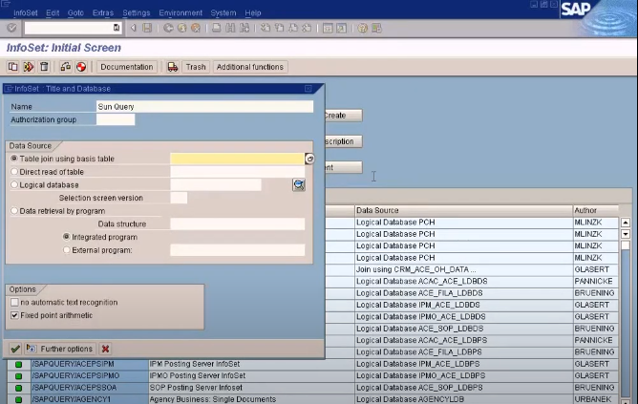Click the Name field containing Sun Query
638x404 pixels.
205,107
